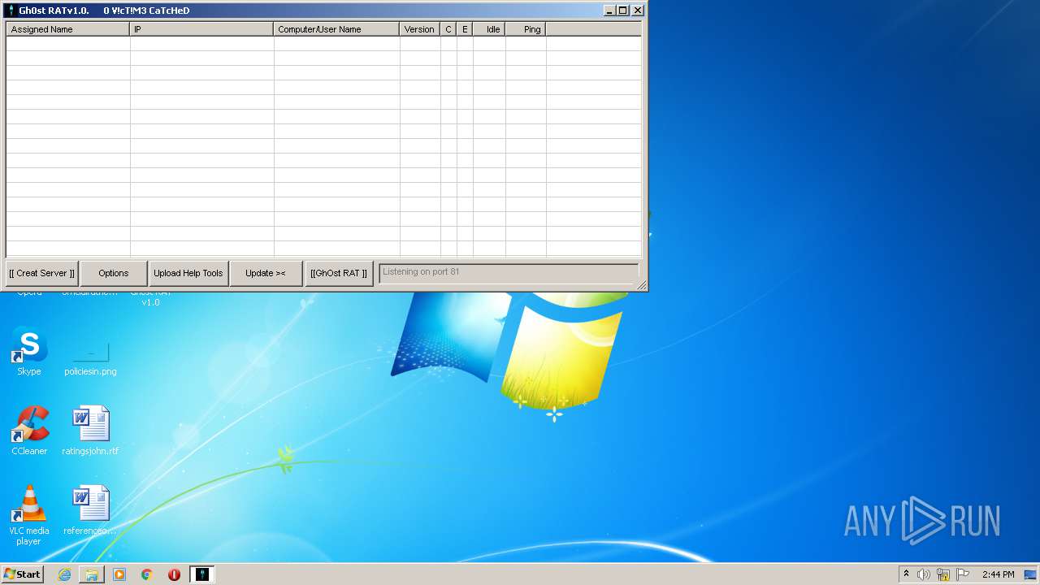Open the Windows Start menu
The width and height of the screenshot is (1040, 585).
pyautogui.click(x=22, y=574)
